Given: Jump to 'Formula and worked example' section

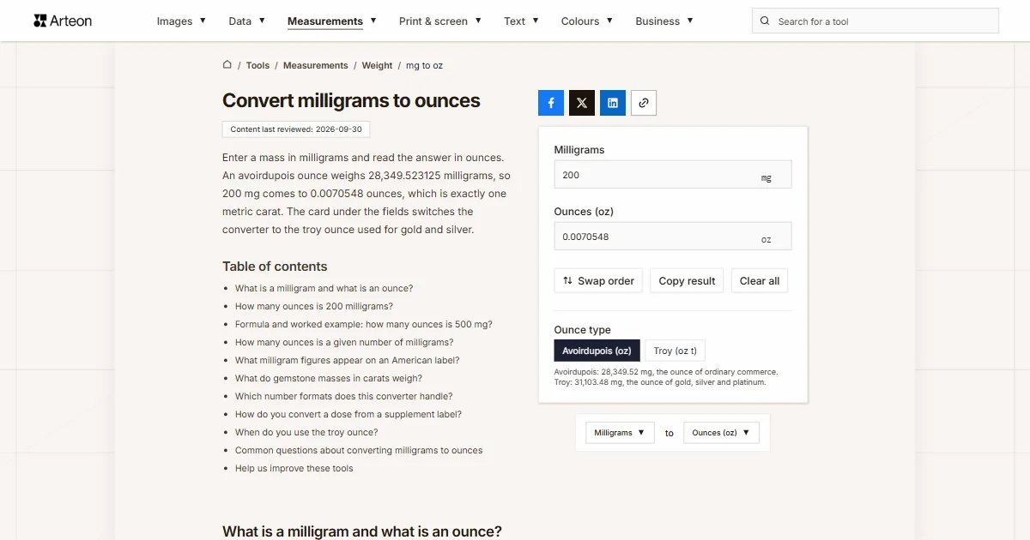Looking at the screenshot, I should (364, 325).
